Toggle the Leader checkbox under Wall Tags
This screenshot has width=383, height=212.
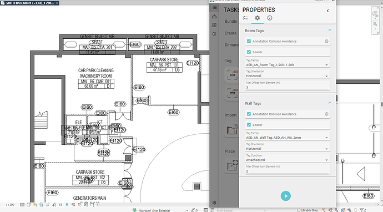(249, 125)
